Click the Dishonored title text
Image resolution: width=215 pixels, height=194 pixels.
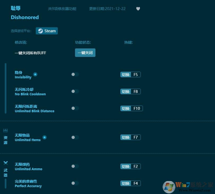pyautogui.click(x=25, y=17)
